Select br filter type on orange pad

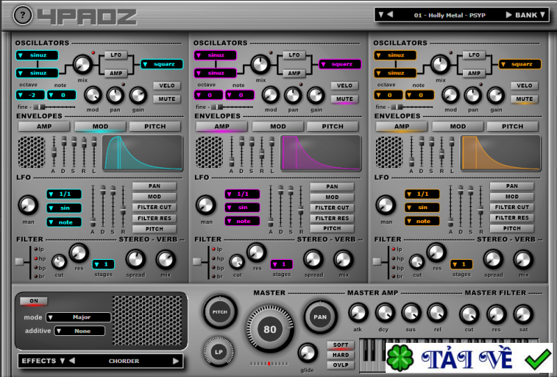click(x=394, y=277)
